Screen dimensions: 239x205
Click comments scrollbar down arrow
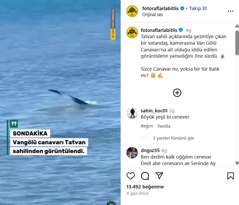(x=237, y=163)
